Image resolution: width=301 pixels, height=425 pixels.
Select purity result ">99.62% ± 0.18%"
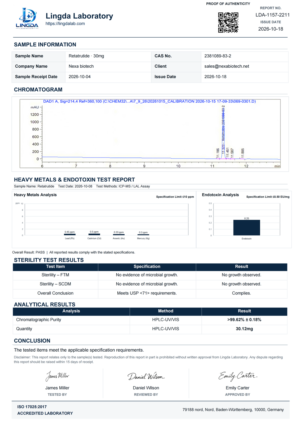244,320
